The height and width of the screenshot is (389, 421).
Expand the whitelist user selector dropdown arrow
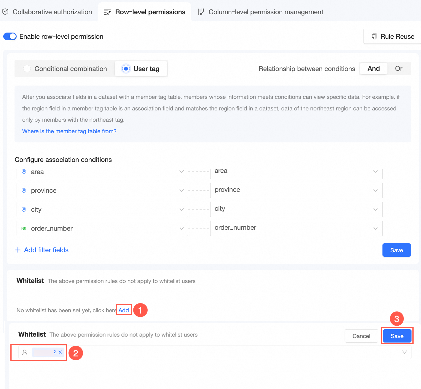(x=404, y=352)
